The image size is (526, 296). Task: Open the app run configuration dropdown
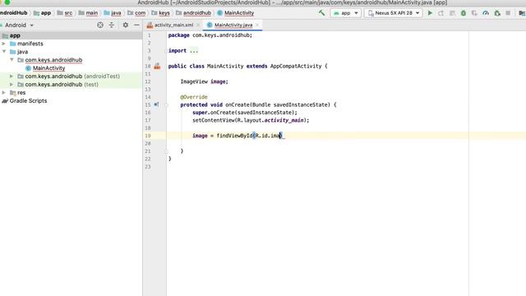click(346, 13)
